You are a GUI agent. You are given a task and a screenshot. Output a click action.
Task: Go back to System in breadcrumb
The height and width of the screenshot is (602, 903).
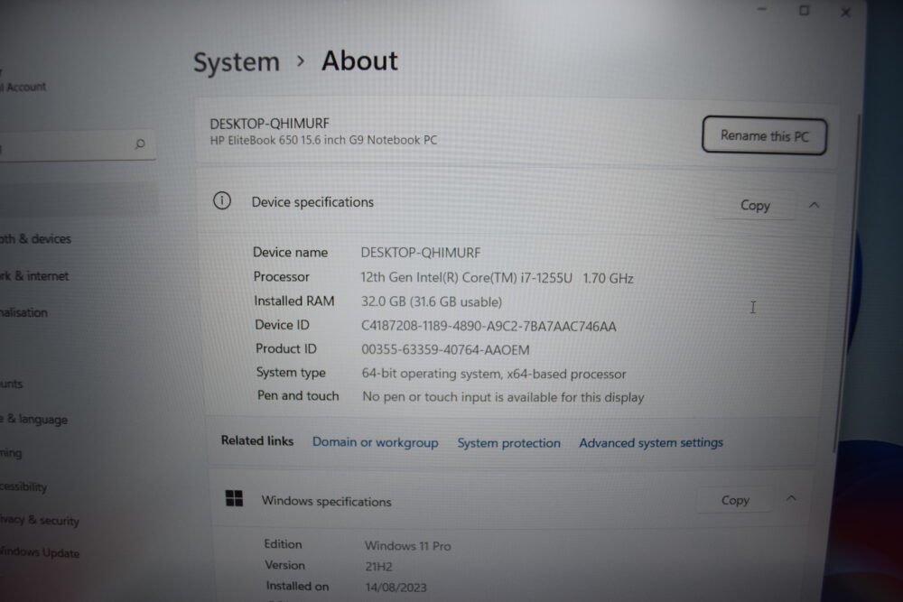(x=236, y=62)
